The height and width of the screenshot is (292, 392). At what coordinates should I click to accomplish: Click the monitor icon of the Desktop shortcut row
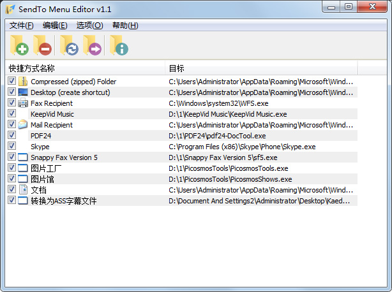coord(23,92)
